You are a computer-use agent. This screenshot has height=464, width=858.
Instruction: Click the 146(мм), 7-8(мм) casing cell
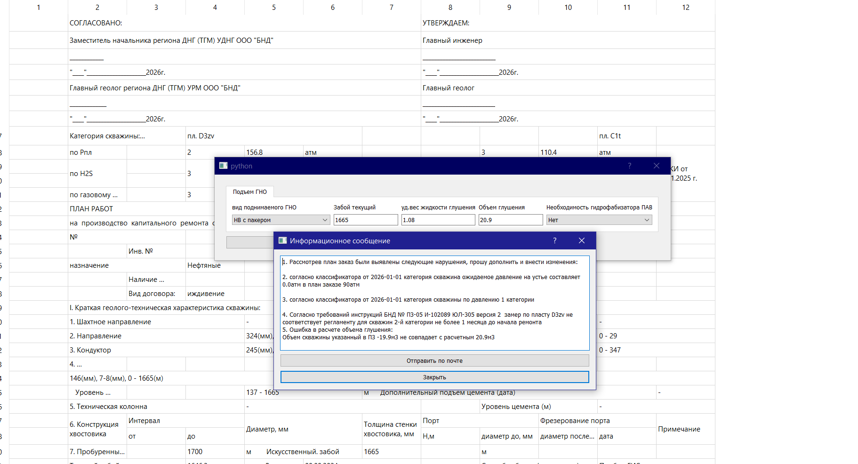[171, 378]
